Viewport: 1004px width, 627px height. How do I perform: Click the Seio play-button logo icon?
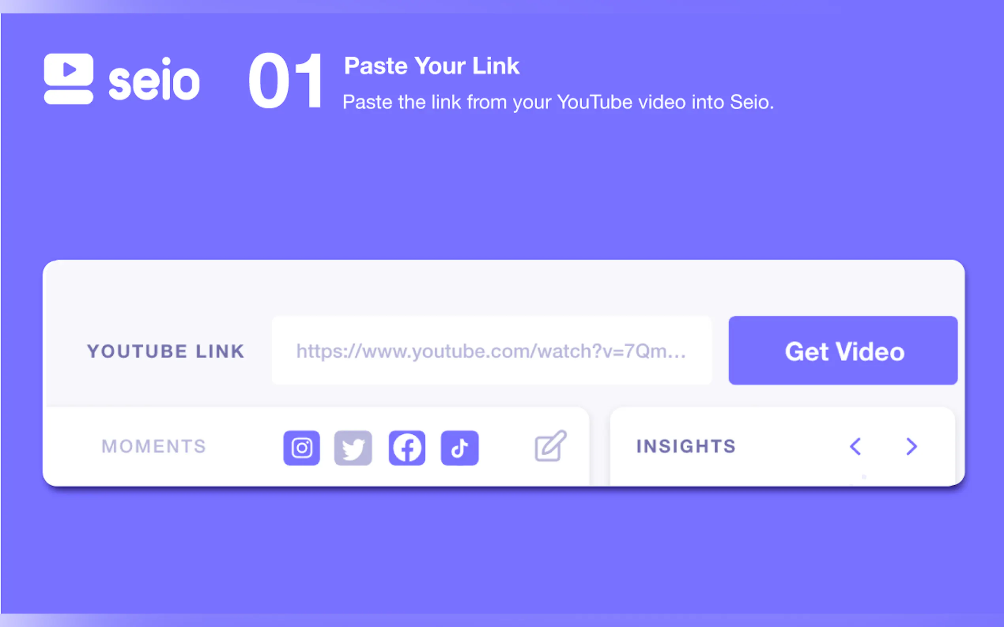click(x=68, y=78)
